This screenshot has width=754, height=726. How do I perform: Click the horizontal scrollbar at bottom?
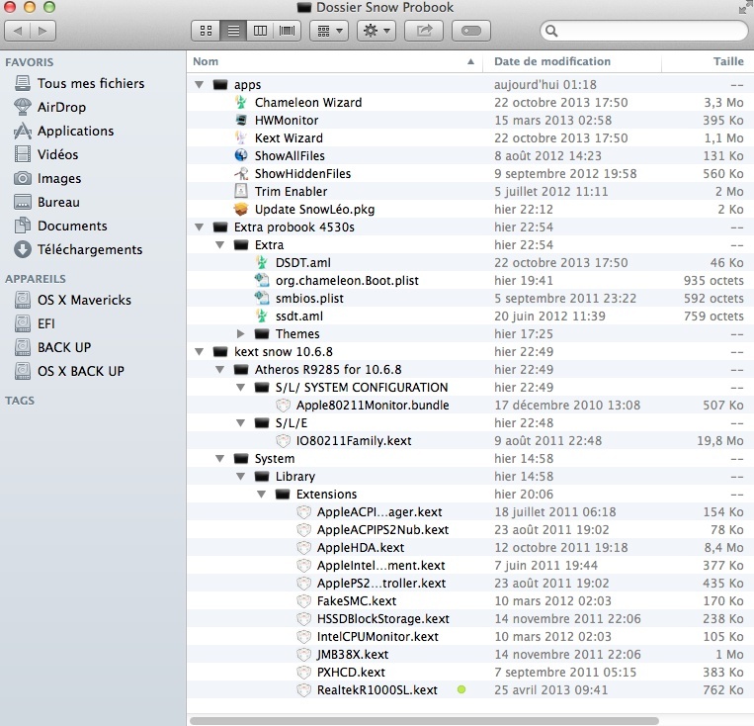(424, 721)
